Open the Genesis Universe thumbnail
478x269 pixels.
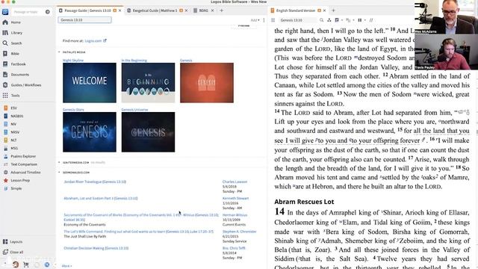pyautogui.click(x=148, y=132)
